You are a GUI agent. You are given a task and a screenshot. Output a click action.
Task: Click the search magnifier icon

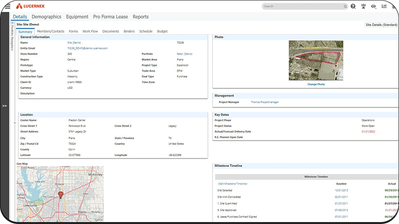pos(345,7)
